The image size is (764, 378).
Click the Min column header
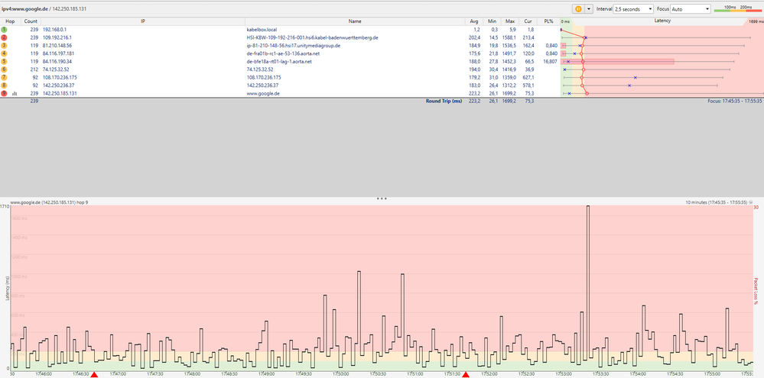492,21
